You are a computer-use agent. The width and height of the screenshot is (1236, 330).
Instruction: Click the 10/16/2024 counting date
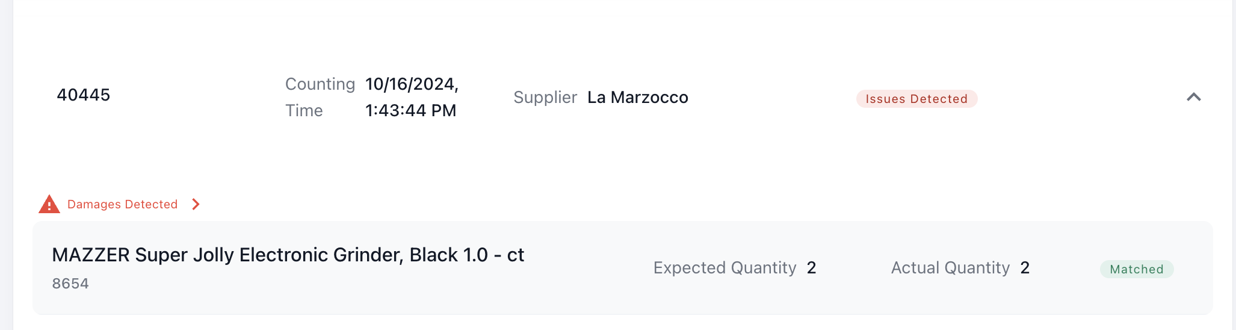click(412, 84)
